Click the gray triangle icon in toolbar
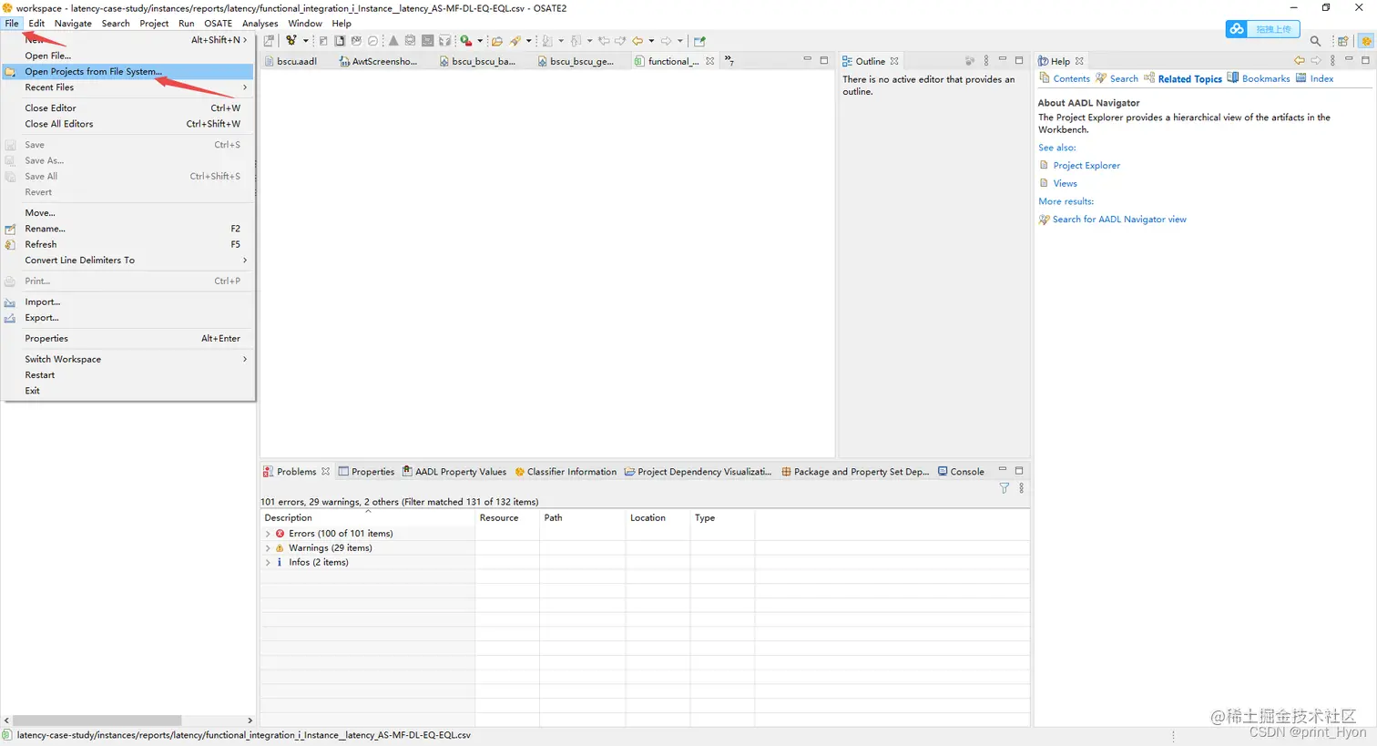 coord(393,40)
